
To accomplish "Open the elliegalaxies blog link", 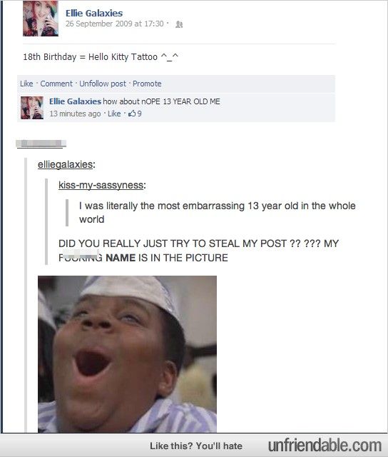I will pyautogui.click(x=65, y=164).
